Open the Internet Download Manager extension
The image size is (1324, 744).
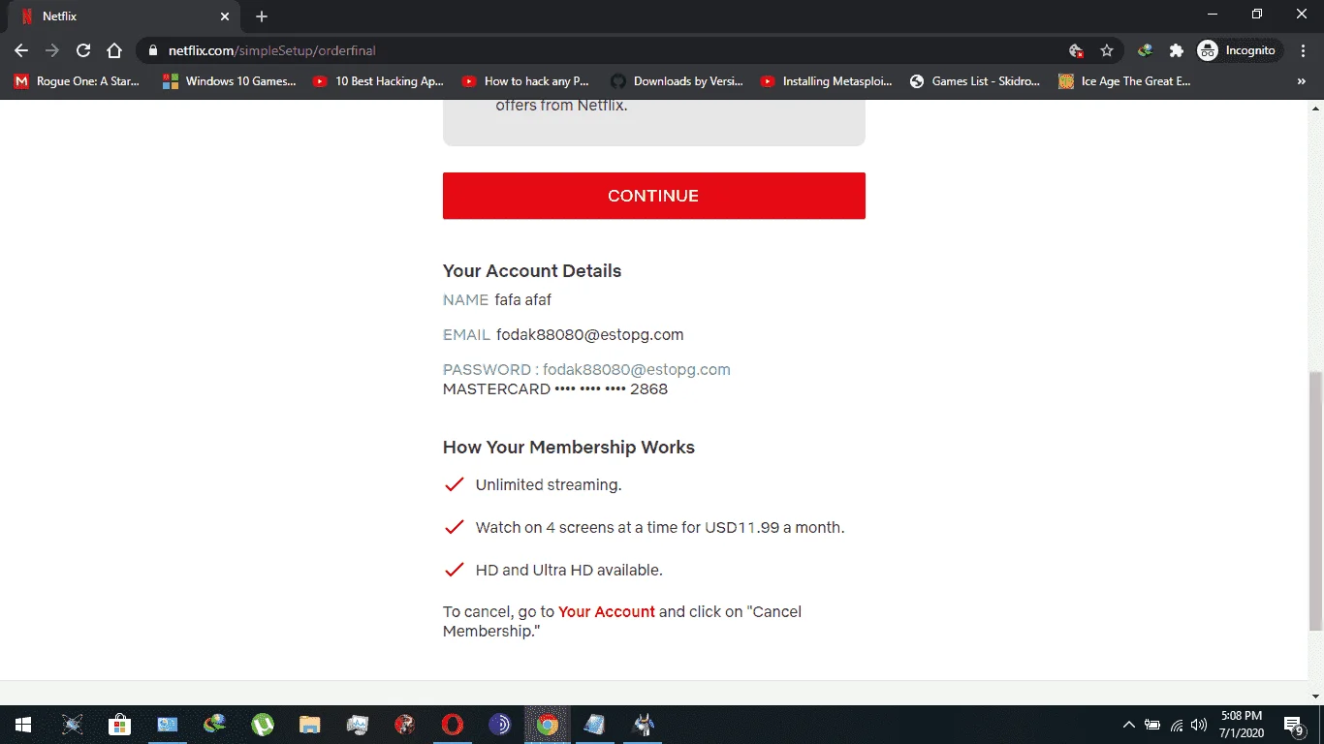(x=1146, y=50)
